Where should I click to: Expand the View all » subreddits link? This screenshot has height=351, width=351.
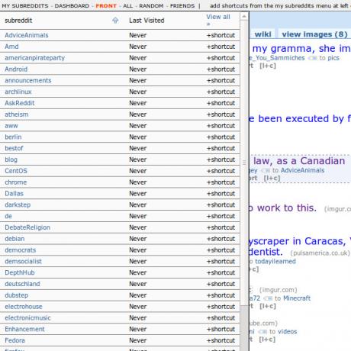click(218, 20)
